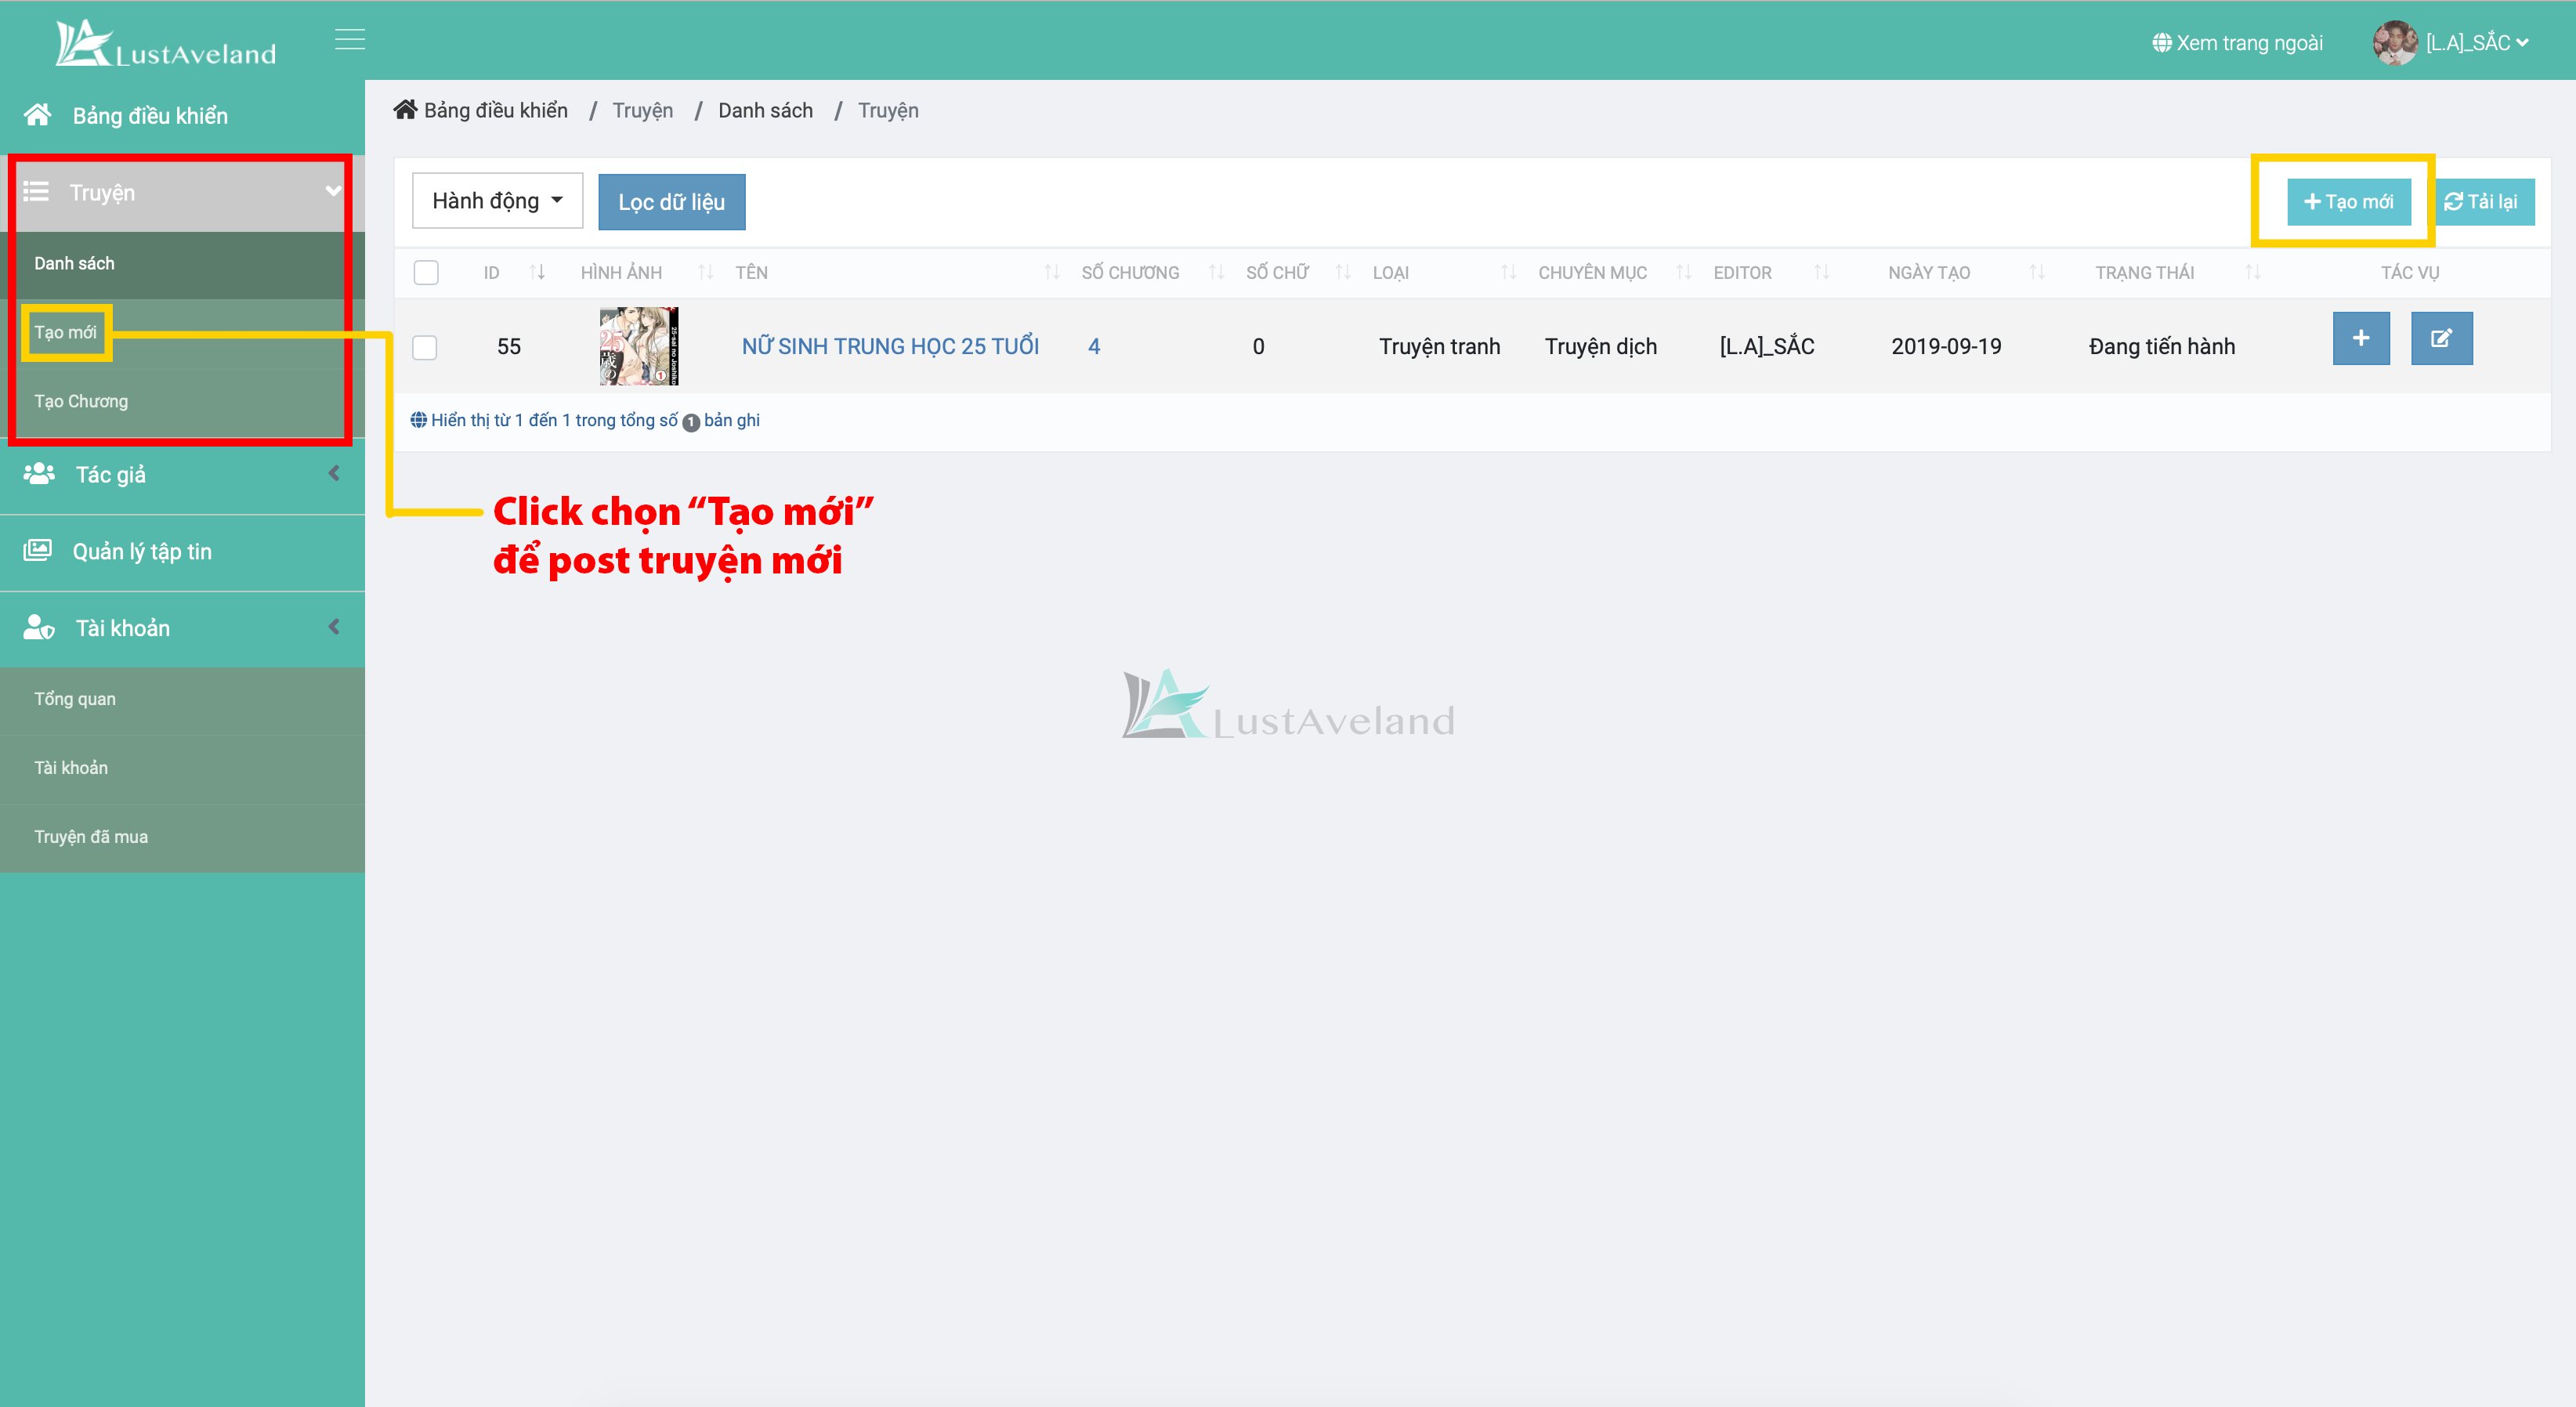Click the chapter count 4 link

[x=1094, y=346]
